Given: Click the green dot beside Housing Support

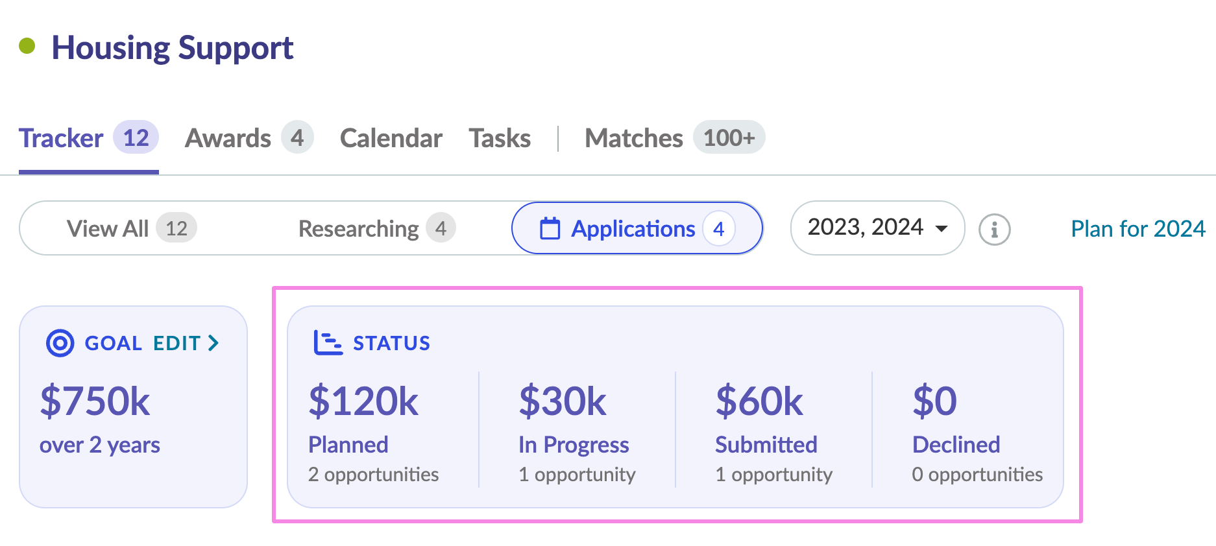Looking at the screenshot, I should (x=27, y=46).
